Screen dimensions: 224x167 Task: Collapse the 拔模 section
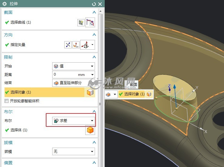pyautogui.click(x=94, y=142)
